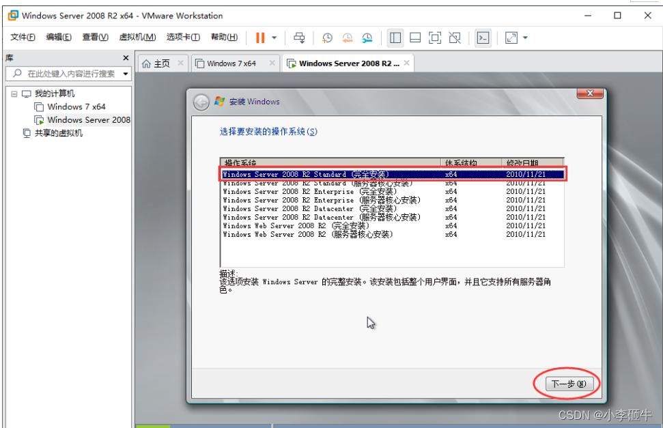
Task: Collapse the 我的计算机 tree node
Action: pyautogui.click(x=14, y=94)
